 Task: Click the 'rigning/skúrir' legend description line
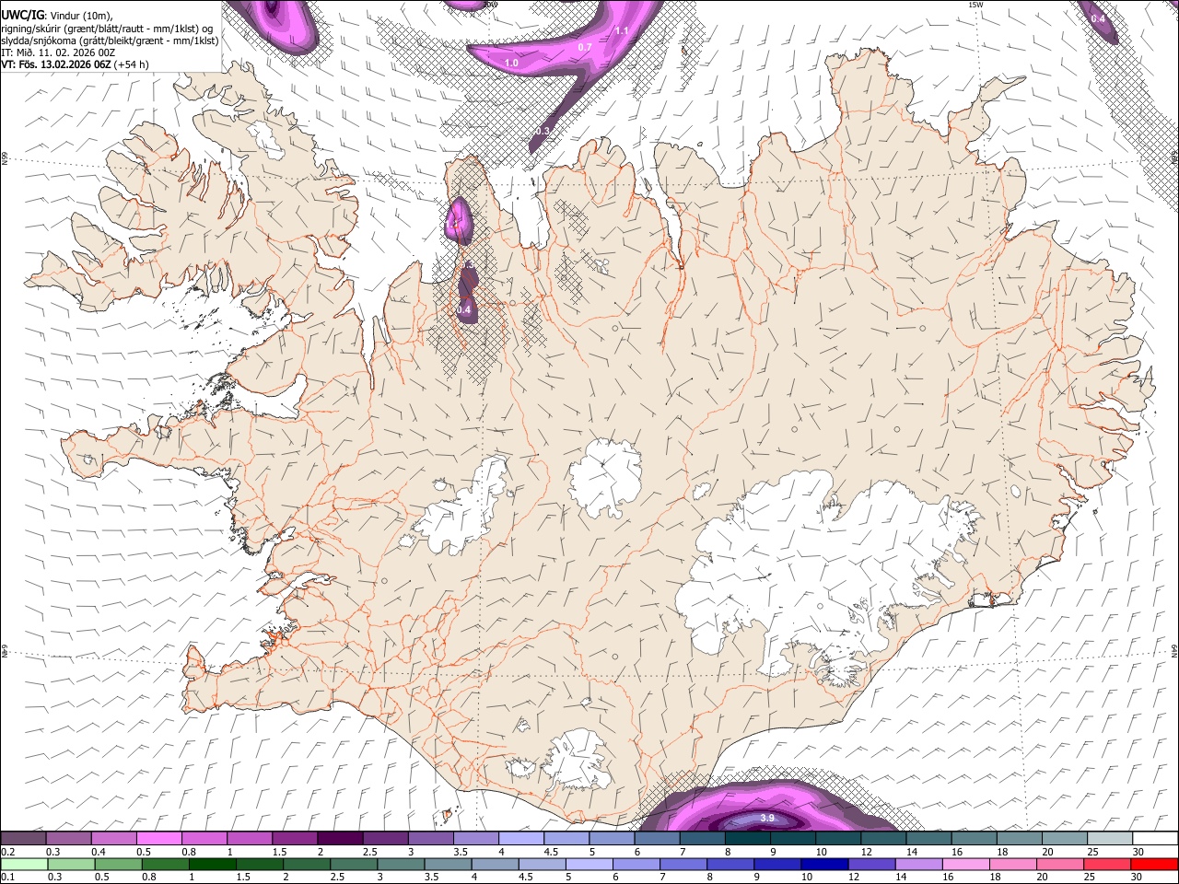[x=107, y=28]
